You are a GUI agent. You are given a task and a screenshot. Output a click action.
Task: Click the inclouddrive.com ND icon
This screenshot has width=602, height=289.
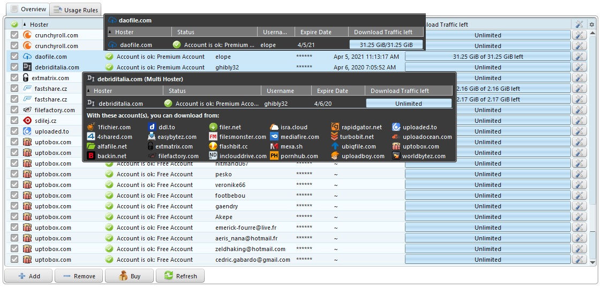point(213,156)
